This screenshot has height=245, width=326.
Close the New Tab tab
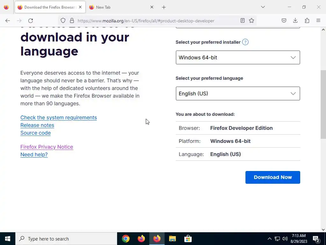coord(152,7)
